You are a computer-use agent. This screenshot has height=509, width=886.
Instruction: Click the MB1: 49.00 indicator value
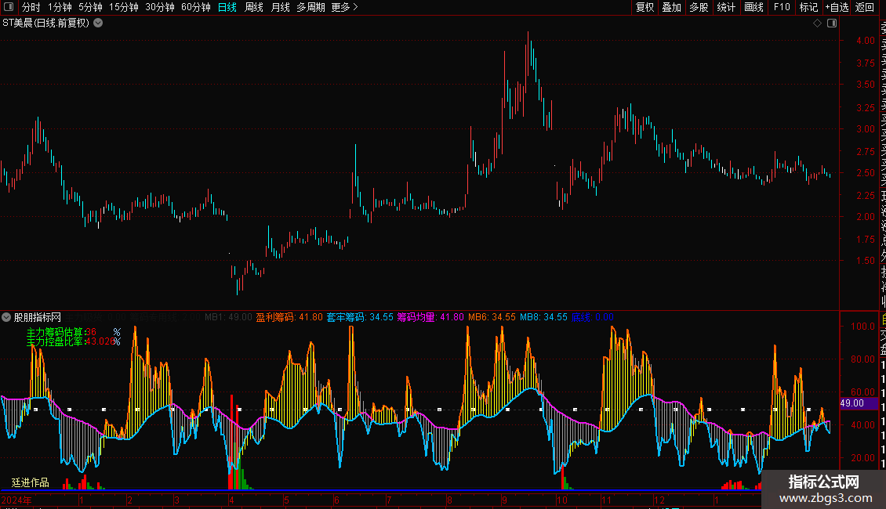click(x=228, y=317)
